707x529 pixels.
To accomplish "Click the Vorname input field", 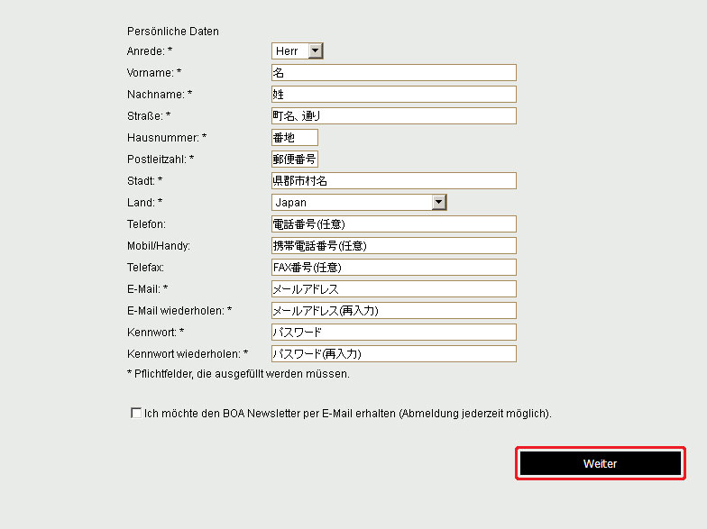I will tap(393, 73).
